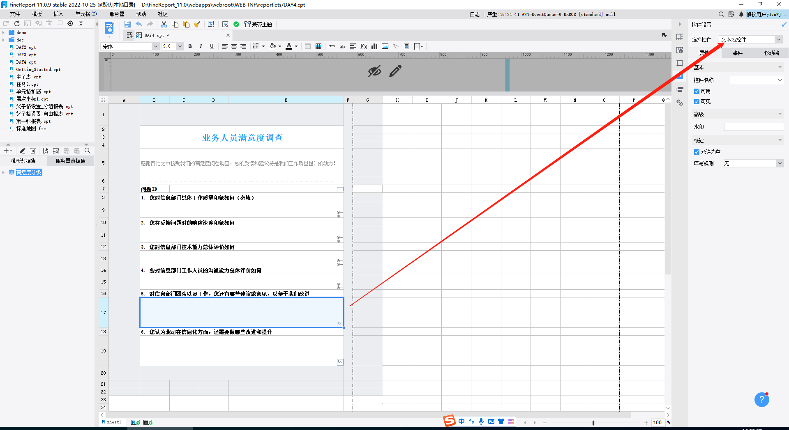Insert a slash line cell element

(396, 46)
